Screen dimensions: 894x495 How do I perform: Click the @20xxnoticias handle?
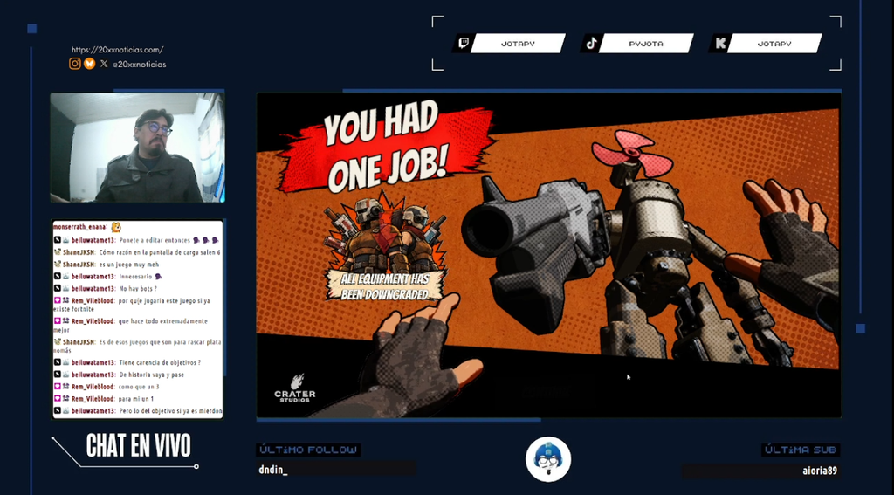[x=139, y=65]
